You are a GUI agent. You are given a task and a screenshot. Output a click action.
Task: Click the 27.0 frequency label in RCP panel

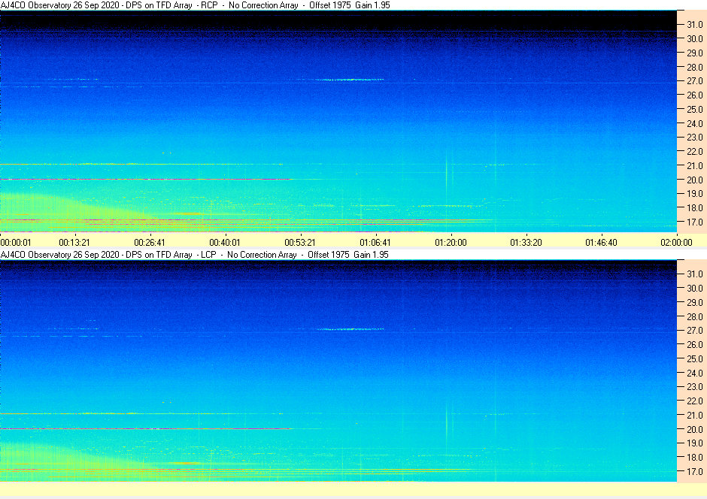pos(695,81)
